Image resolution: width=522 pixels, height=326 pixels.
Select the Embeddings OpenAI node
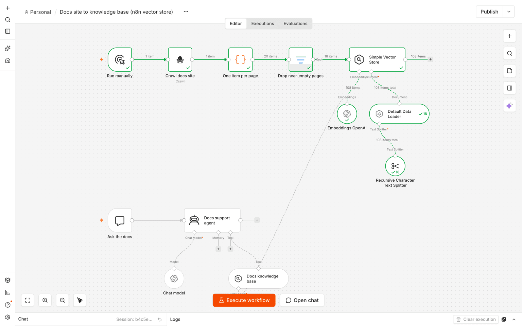[347, 114]
